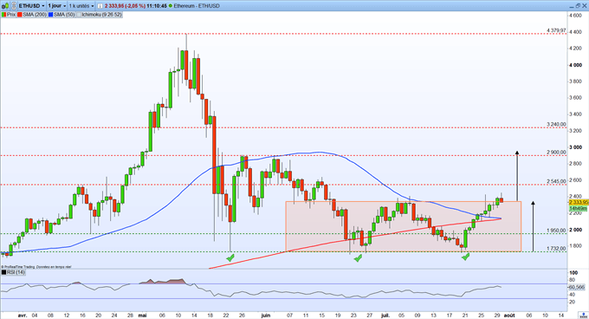Click the restore window icon in chart header
589x319 pixels.
[578, 6]
